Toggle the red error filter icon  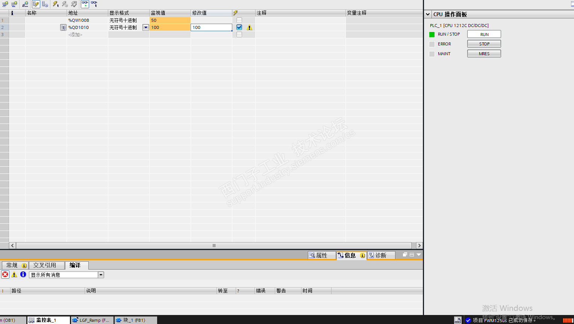coord(5,274)
